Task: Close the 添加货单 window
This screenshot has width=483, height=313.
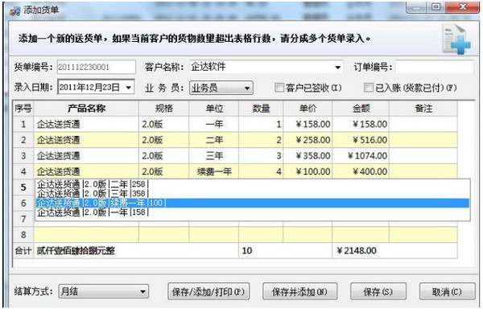Action: (x=462, y=7)
